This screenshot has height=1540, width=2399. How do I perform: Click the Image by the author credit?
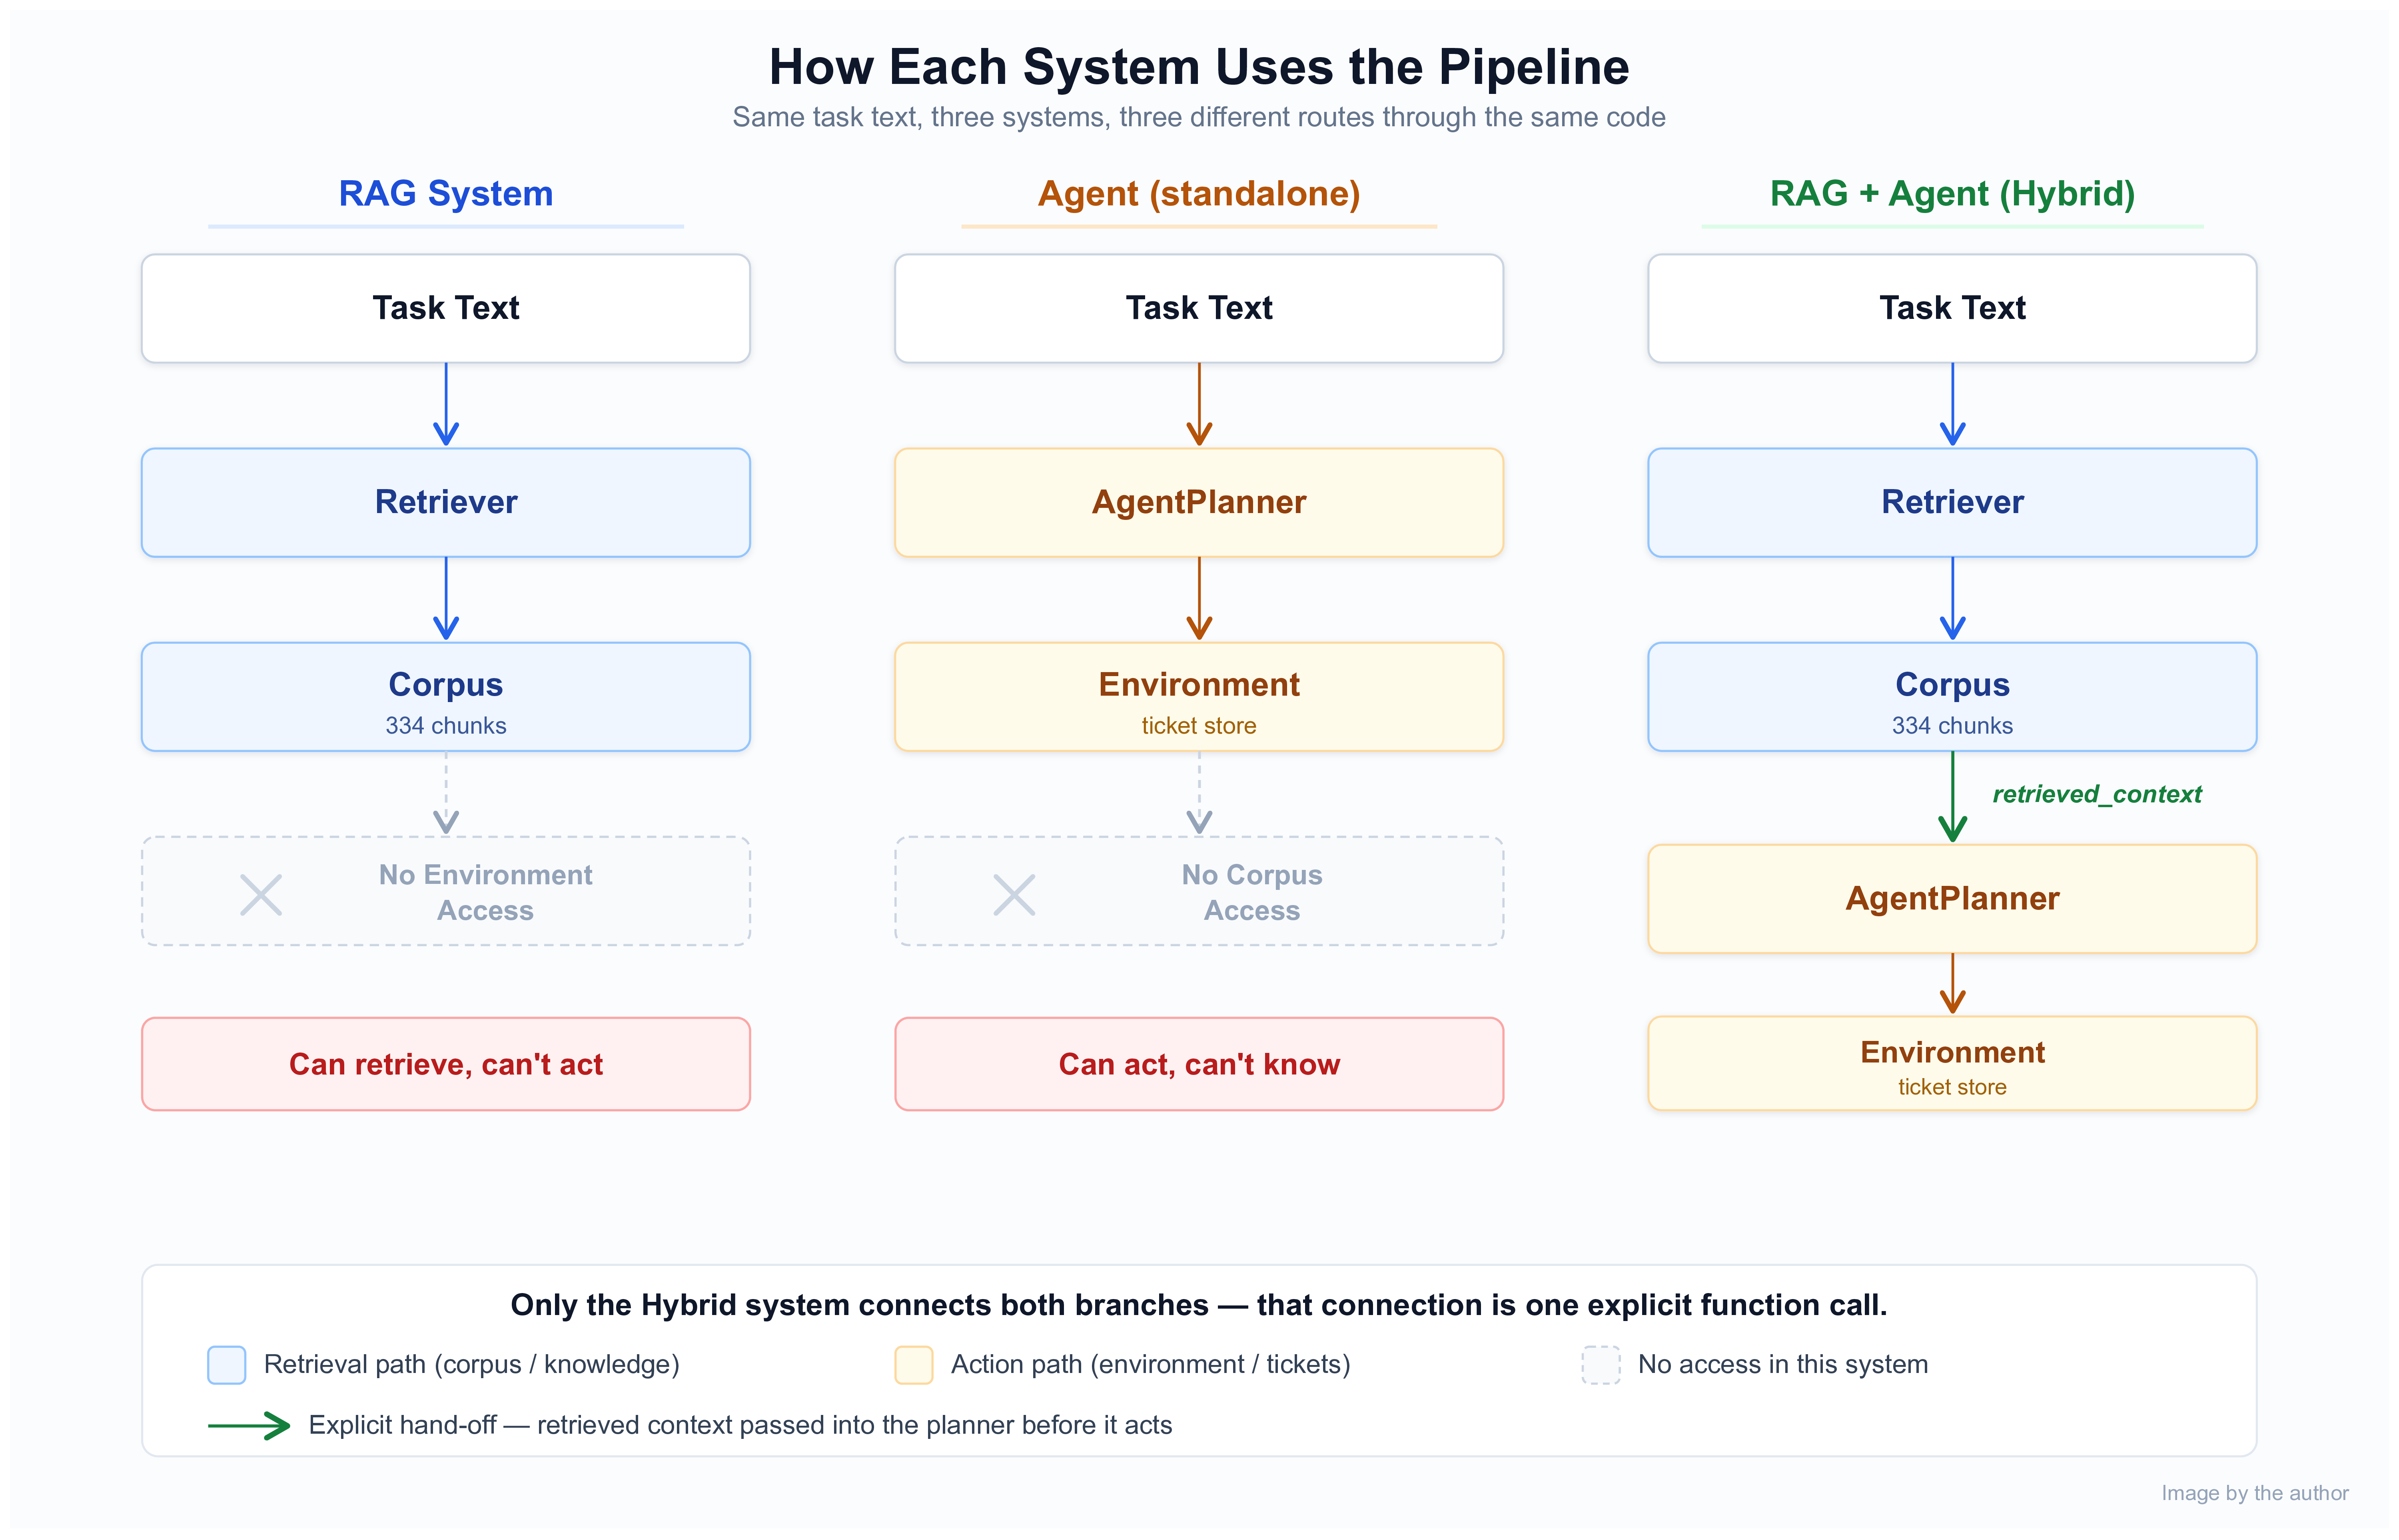[x=2255, y=1493]
